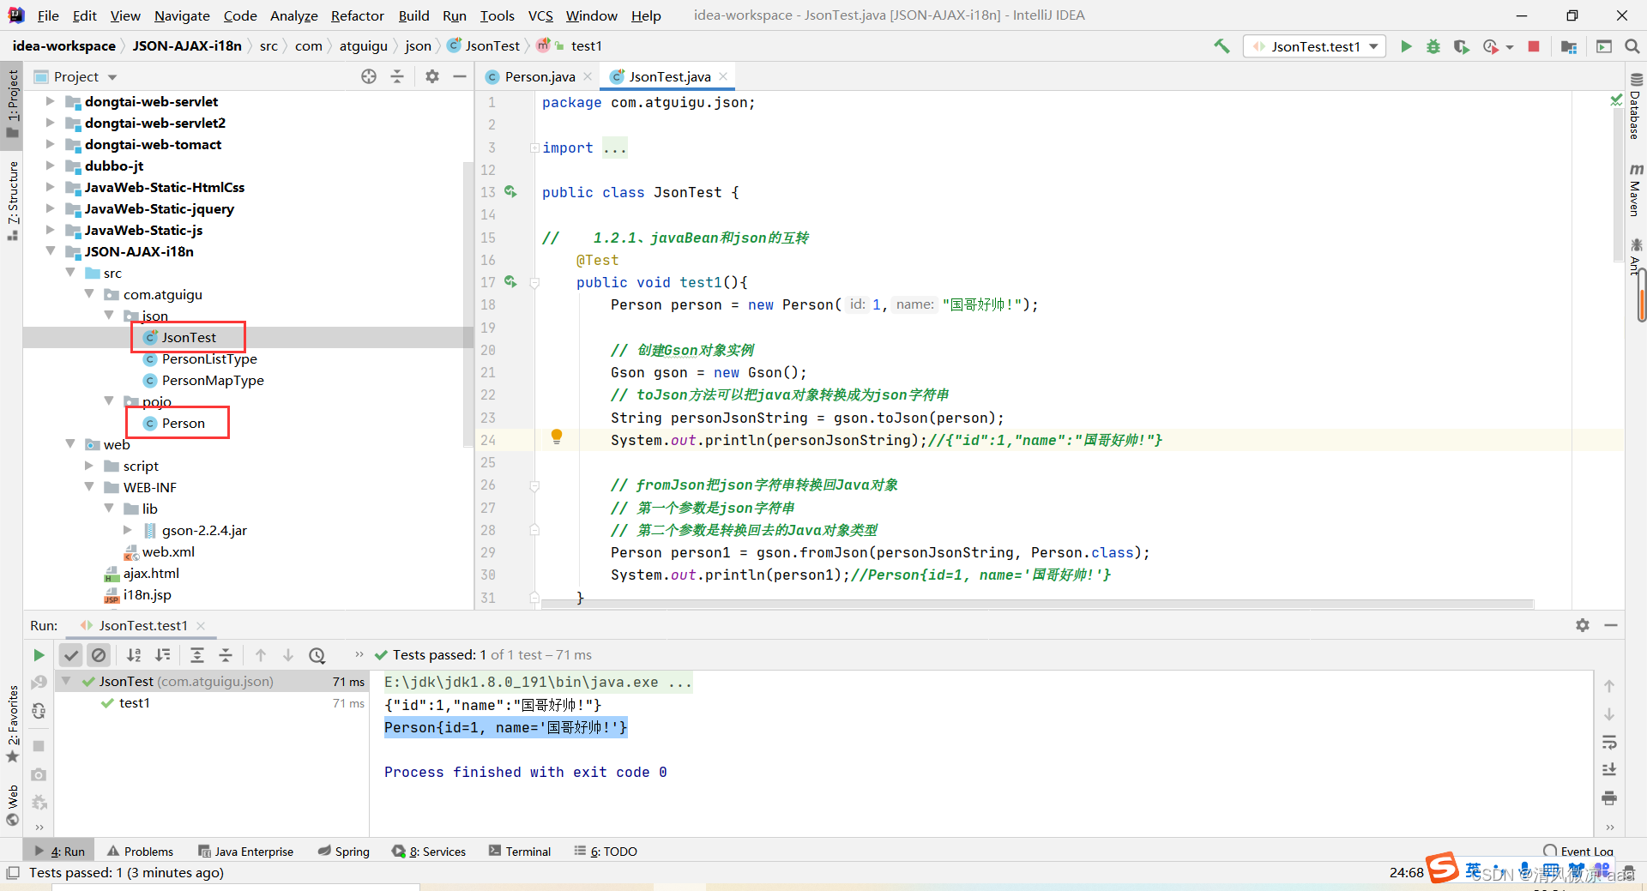Image resolution: width=1647 pixels, height=891 pixels.
Task: Start debugging with the bug icon
Action: point(1433,46)
